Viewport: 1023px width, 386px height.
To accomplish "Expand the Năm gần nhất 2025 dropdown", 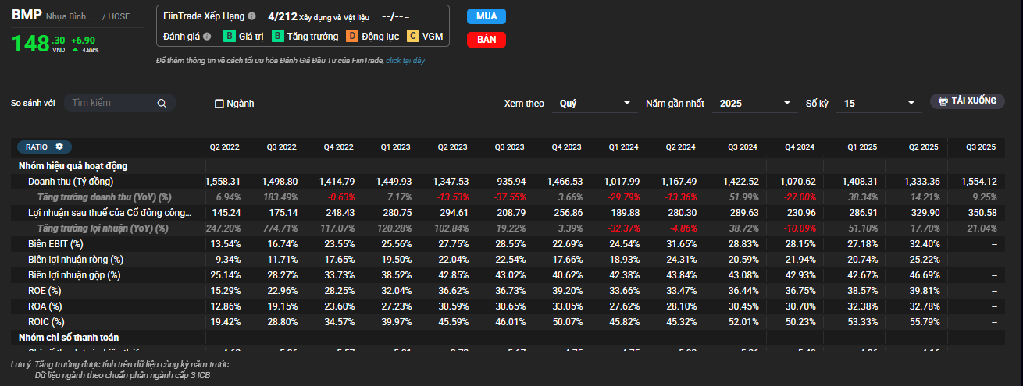I will click(754, 104).
